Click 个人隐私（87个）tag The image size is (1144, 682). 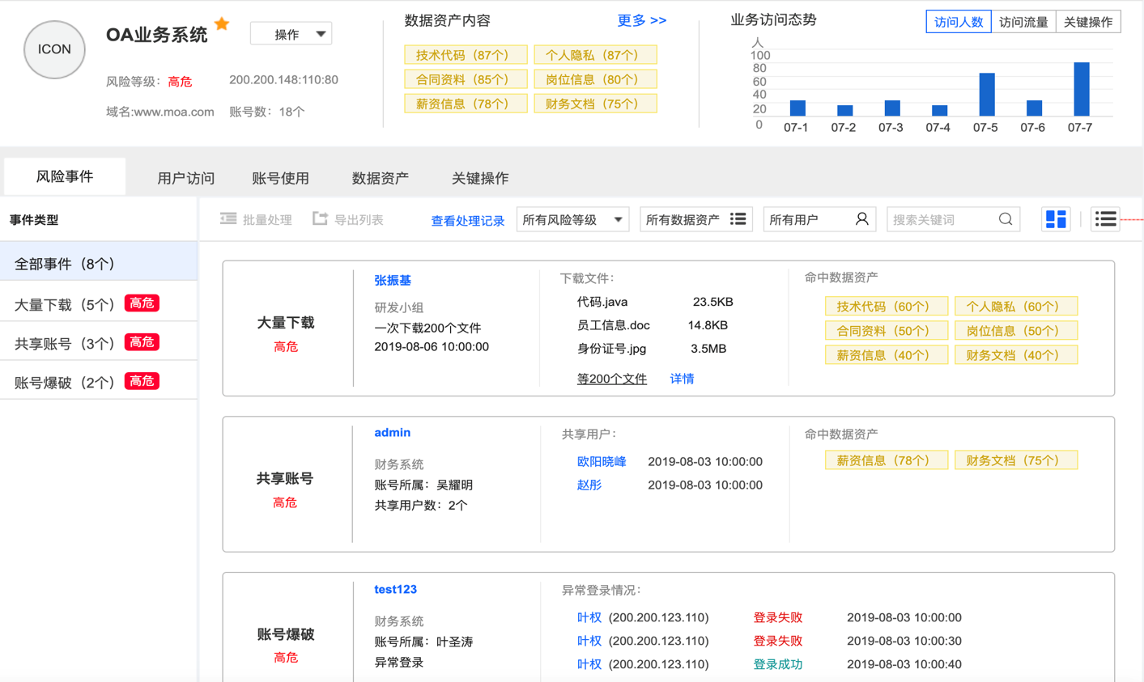click(x=595, y=55)
